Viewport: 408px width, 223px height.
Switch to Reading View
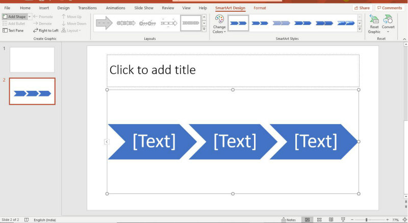[x=331, y=219]
